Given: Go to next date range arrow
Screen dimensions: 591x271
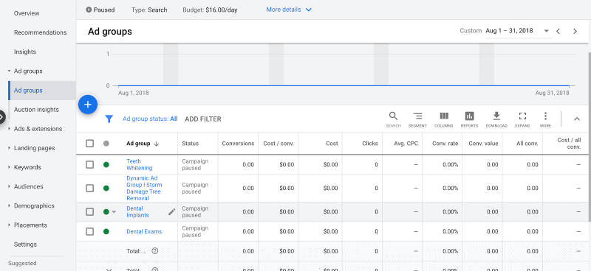Looking at the screenshot, I should [x=575, y=31].
